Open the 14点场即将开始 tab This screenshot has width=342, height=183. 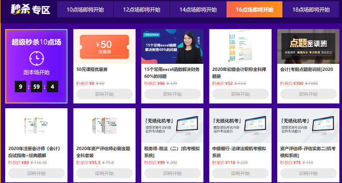point(198,10)
